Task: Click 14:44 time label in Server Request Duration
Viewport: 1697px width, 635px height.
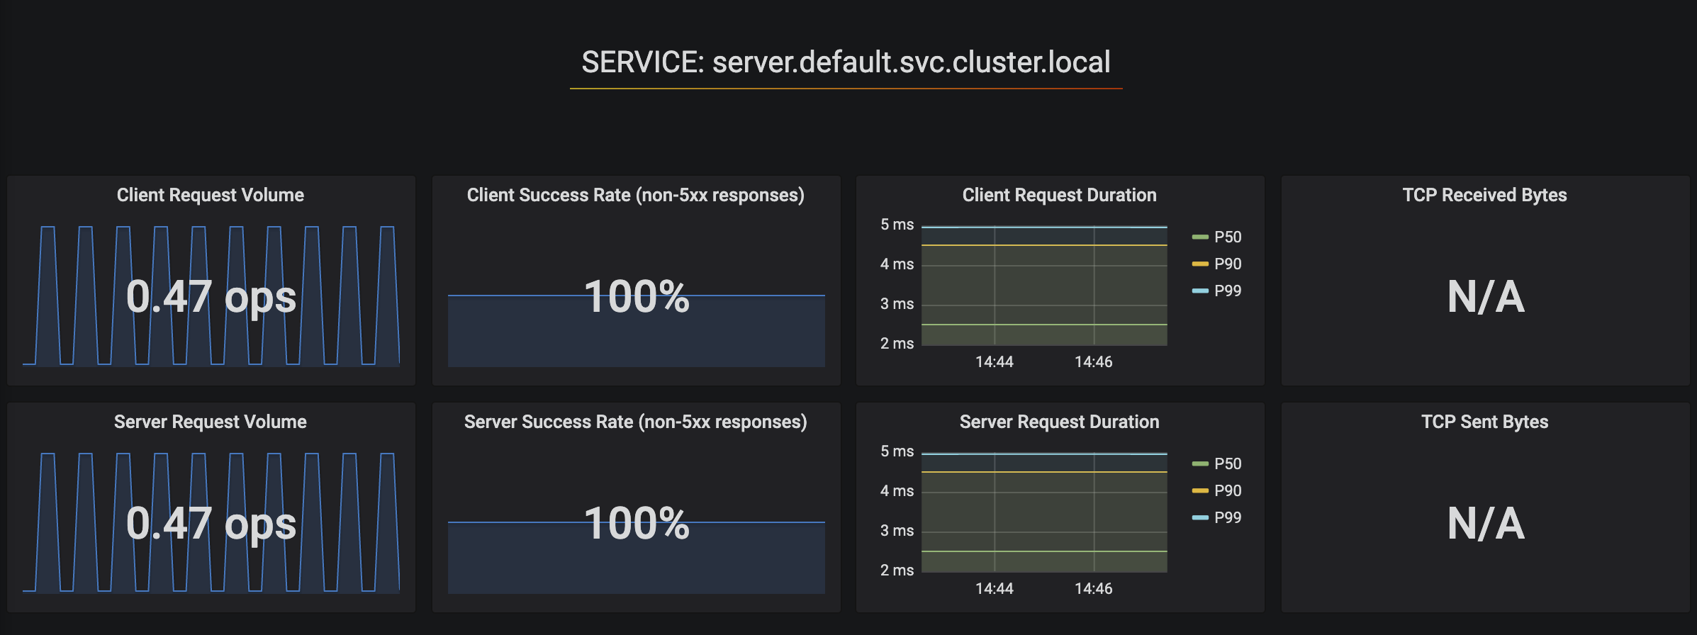Action: click(995, 589)
